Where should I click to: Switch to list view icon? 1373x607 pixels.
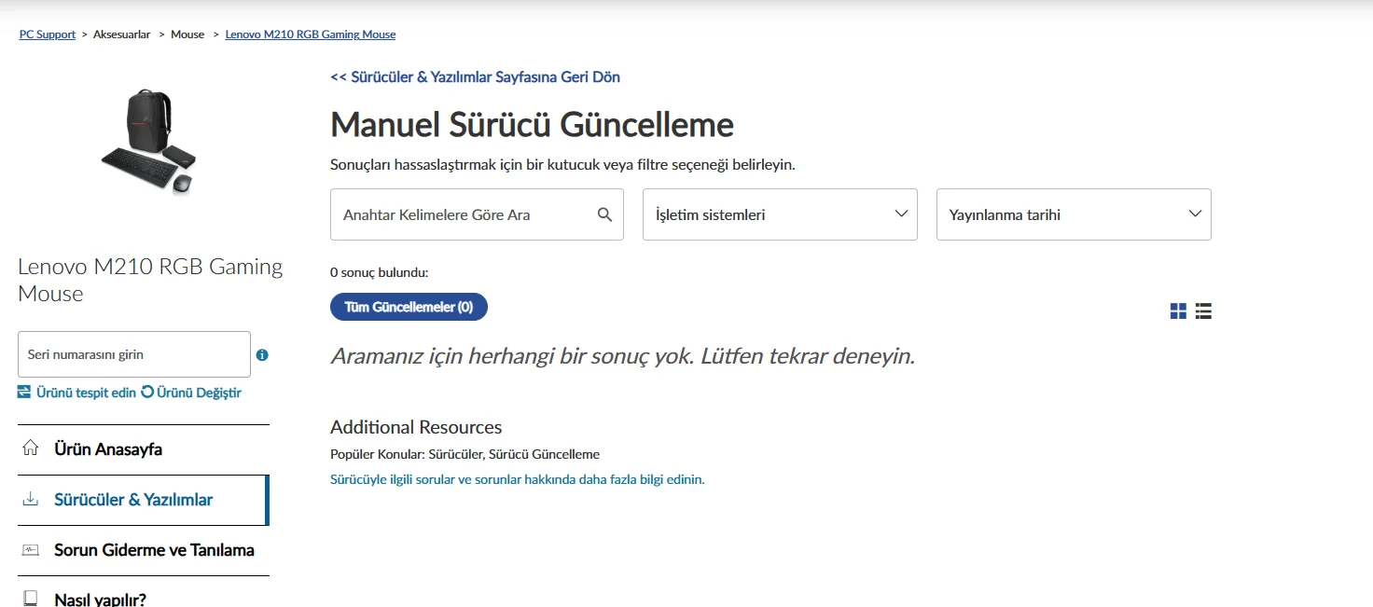coord(1203,311)
